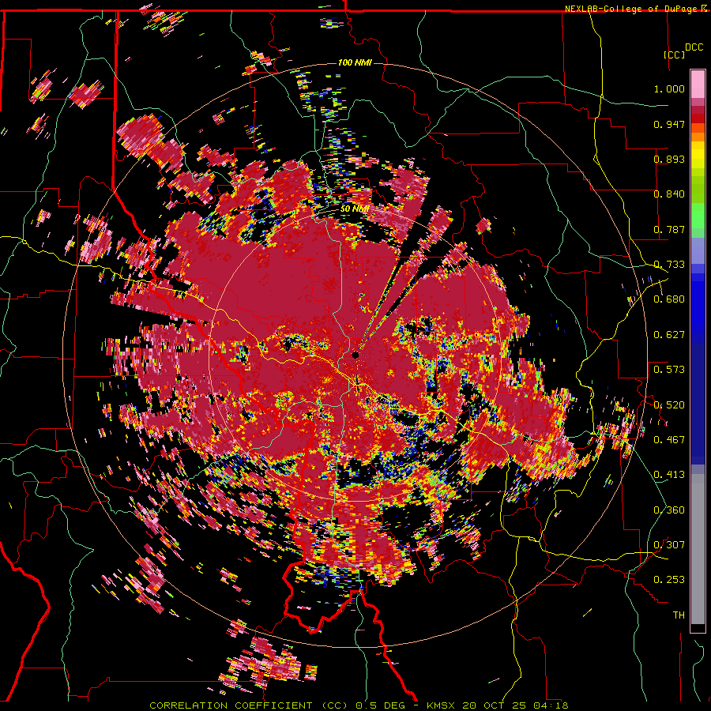Click the black radar site dot
The width and height of the screenshot is (711, 711).
click(355, 355)
